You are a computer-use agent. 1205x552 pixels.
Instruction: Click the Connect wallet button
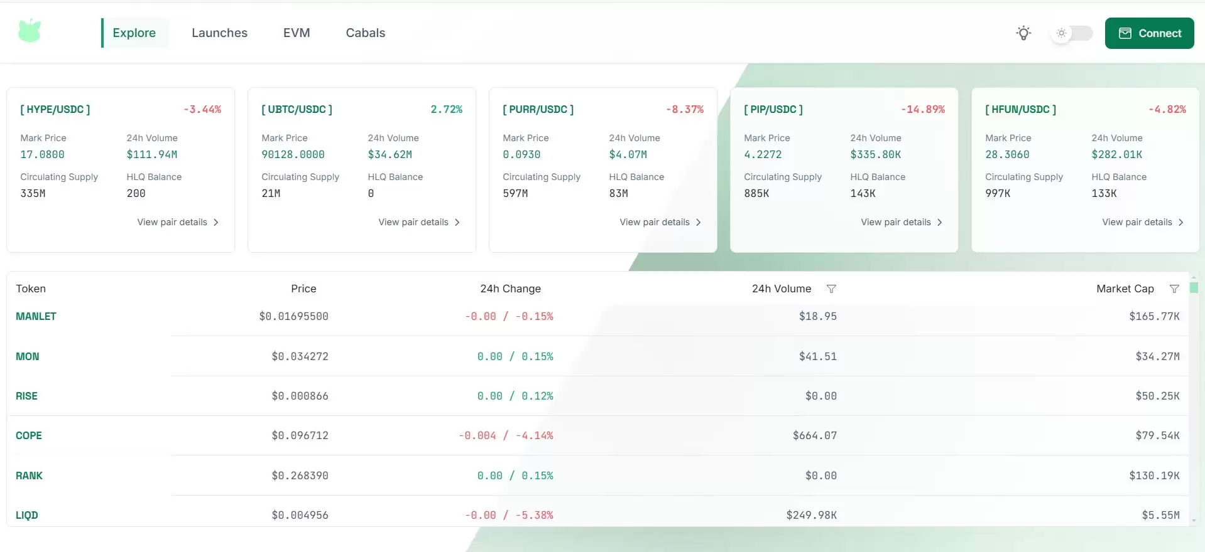coord(1149,33)
